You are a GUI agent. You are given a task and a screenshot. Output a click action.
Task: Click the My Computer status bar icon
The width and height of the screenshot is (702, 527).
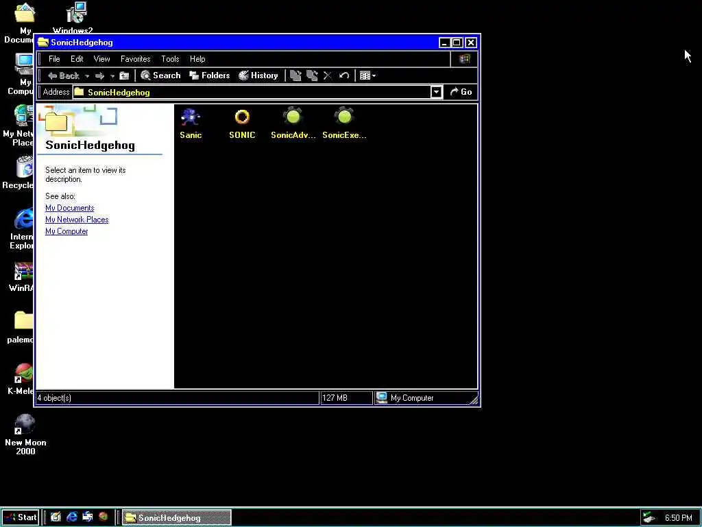tap(381, 397)
